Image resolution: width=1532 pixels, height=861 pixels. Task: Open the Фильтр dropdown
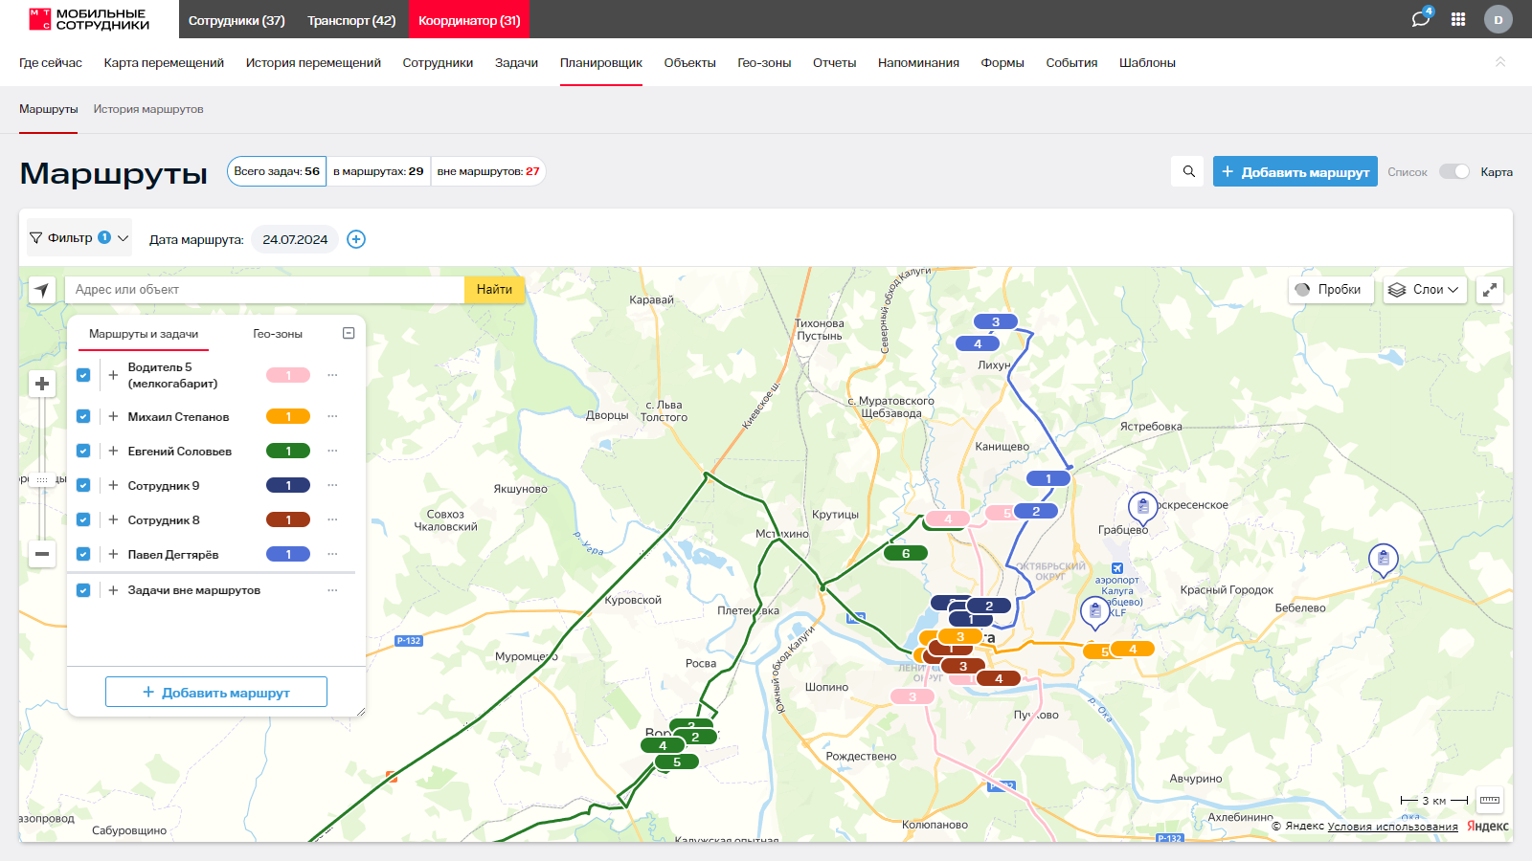click(x=79, y=238)
